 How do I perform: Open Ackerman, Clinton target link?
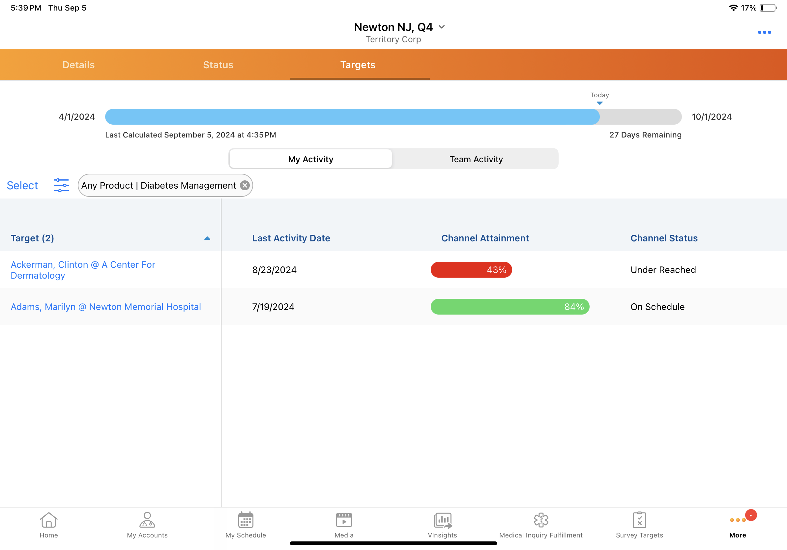tap(83, 270)
